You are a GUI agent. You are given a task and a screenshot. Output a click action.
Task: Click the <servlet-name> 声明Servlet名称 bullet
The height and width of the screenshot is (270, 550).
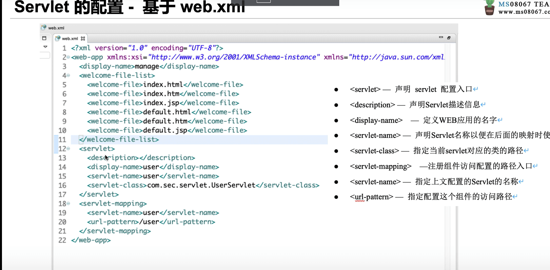tap(450, 135)
